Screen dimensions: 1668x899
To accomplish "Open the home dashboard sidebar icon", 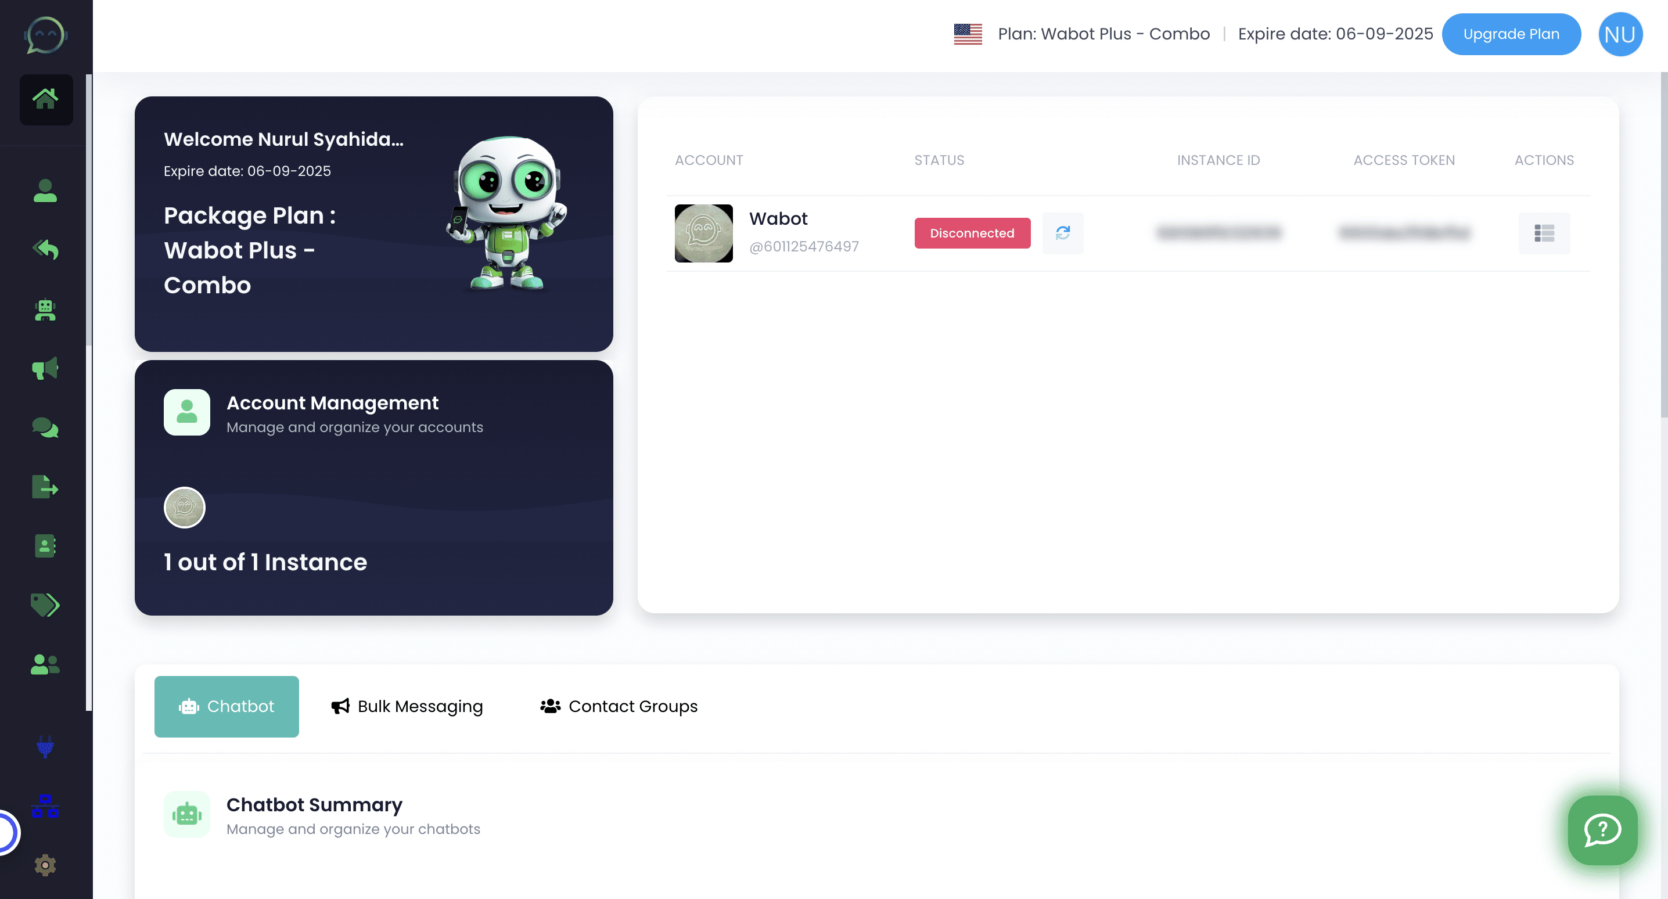I will [x=45, y=99].
